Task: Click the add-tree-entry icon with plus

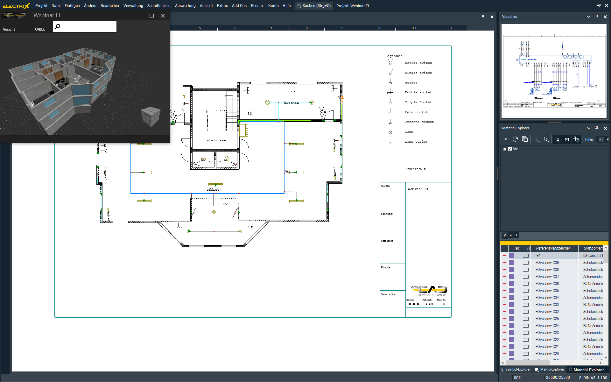Action: click(546, 139)
